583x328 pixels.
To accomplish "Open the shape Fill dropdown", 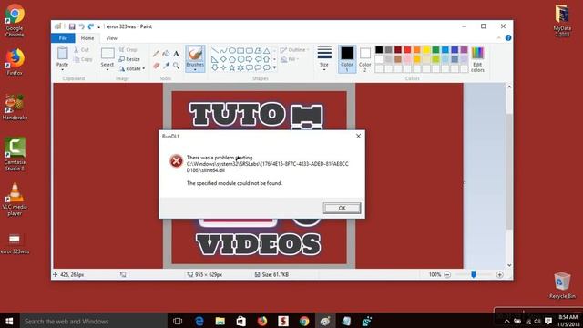I will (290, 59).
